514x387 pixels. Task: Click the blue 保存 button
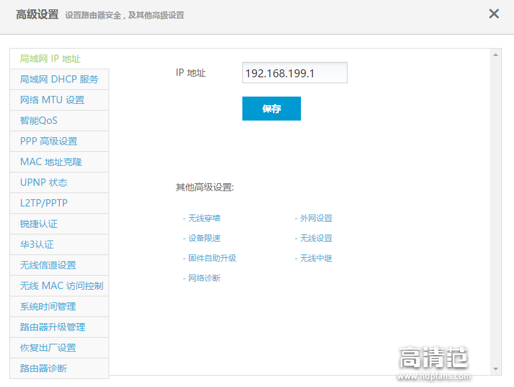coord(272,109)
